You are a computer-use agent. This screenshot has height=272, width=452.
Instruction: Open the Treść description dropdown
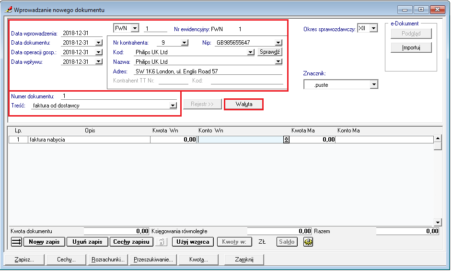click(x=173, y=106)
